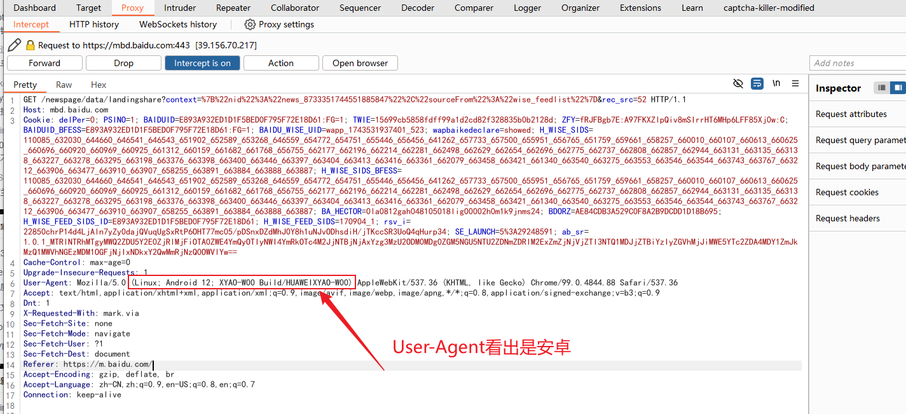Click the Sec-Fetch-Mode: navigate line

[x=77, y=333]
